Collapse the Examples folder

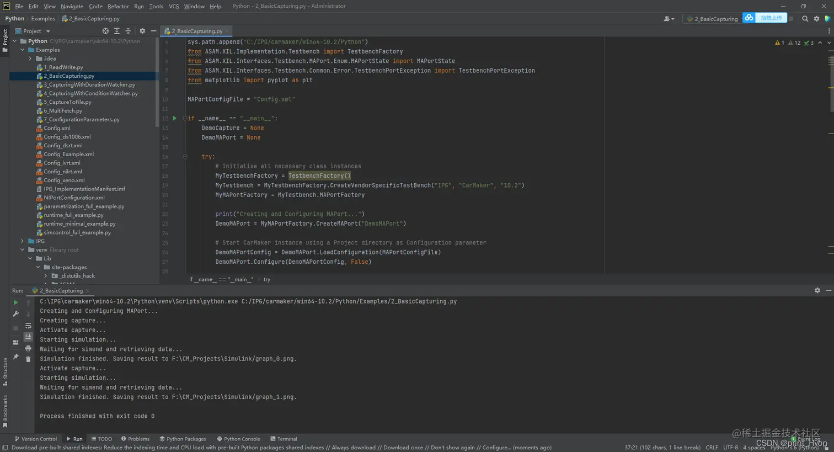23,50
